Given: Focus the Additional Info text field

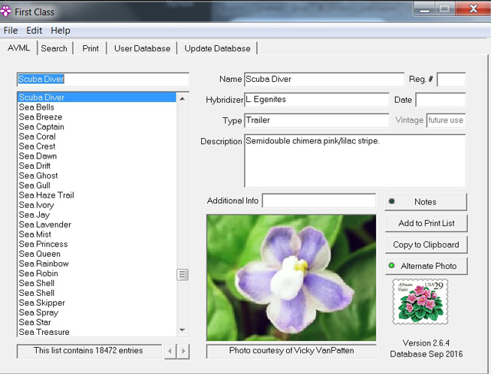Looking at the screenshot, I should (319, 201).
